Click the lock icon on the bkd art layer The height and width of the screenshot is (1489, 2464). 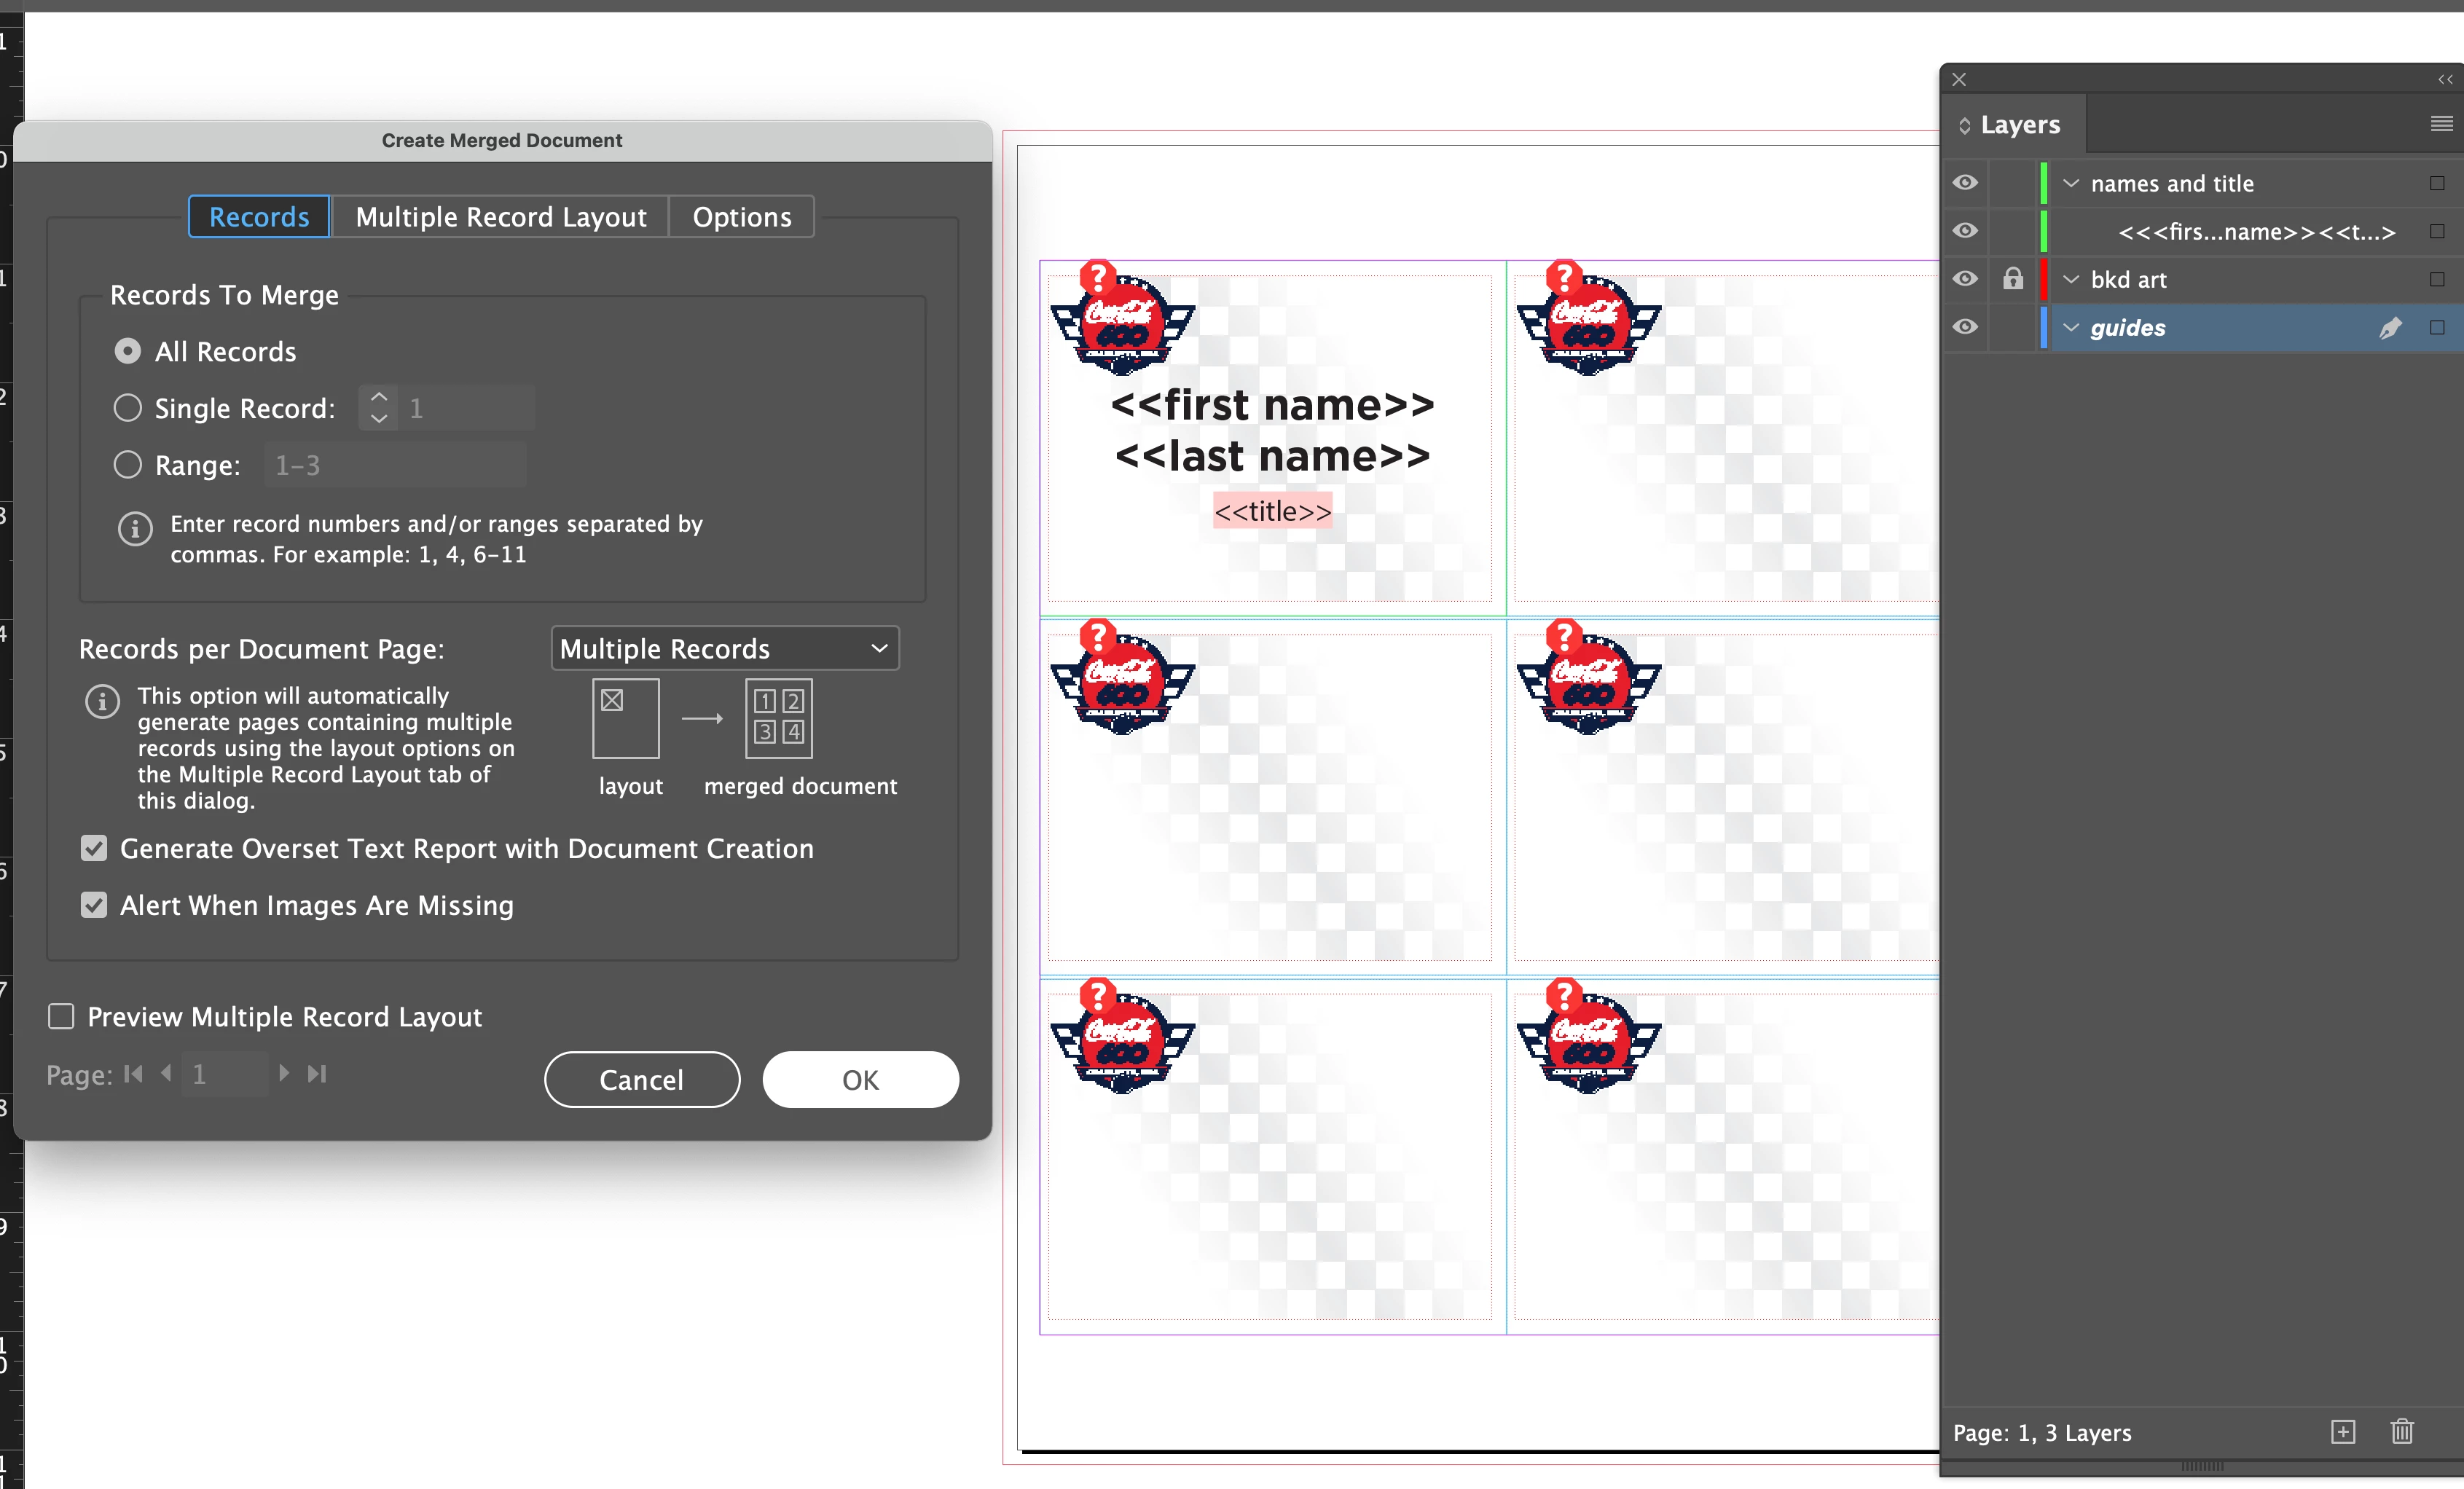[2013, 279]
